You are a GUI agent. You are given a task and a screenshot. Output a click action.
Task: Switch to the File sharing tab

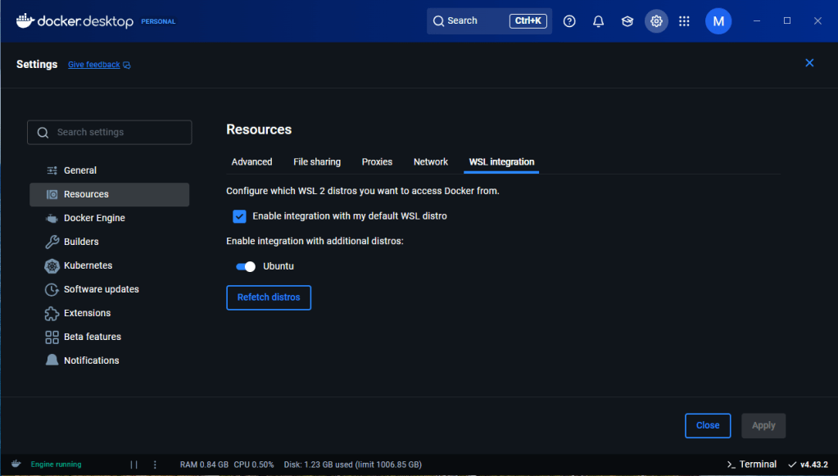pyautogui.click(x=317, y=162)
